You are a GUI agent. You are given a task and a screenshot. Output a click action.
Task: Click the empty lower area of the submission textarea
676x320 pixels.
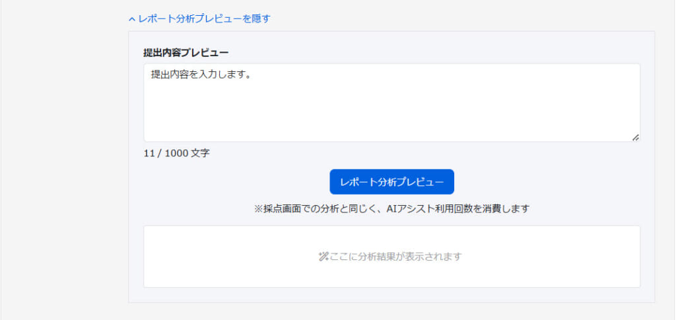coord(391,122)
